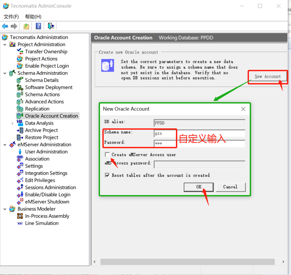Open the help question-mark toolbar icon

tap(39, 26)
